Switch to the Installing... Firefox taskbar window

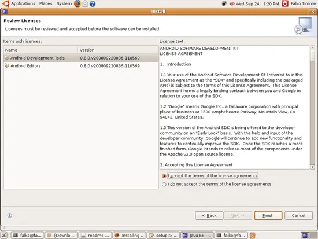(129, 236)
